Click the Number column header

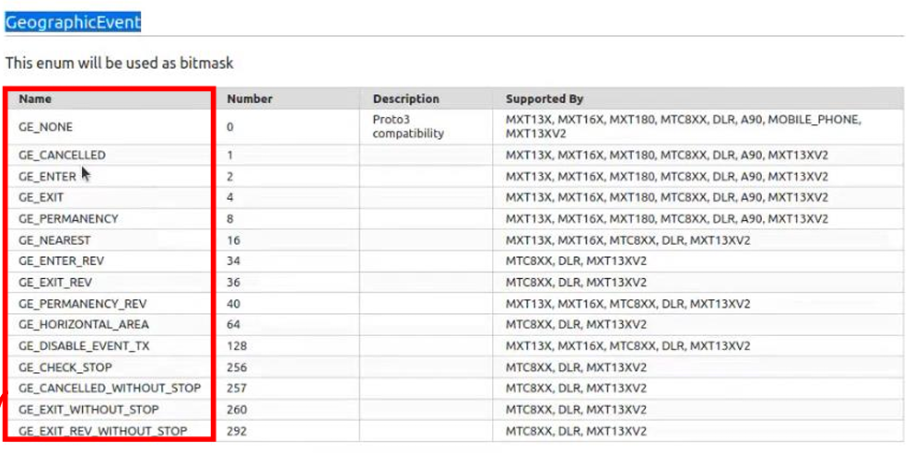tap(250, 99)
